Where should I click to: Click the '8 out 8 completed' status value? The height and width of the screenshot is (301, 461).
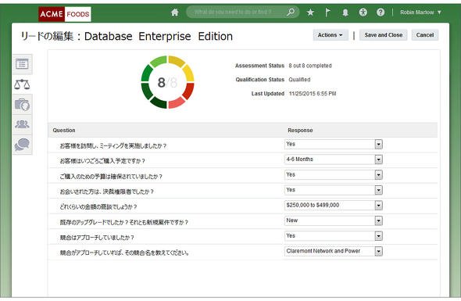click(x=310, y=66)
